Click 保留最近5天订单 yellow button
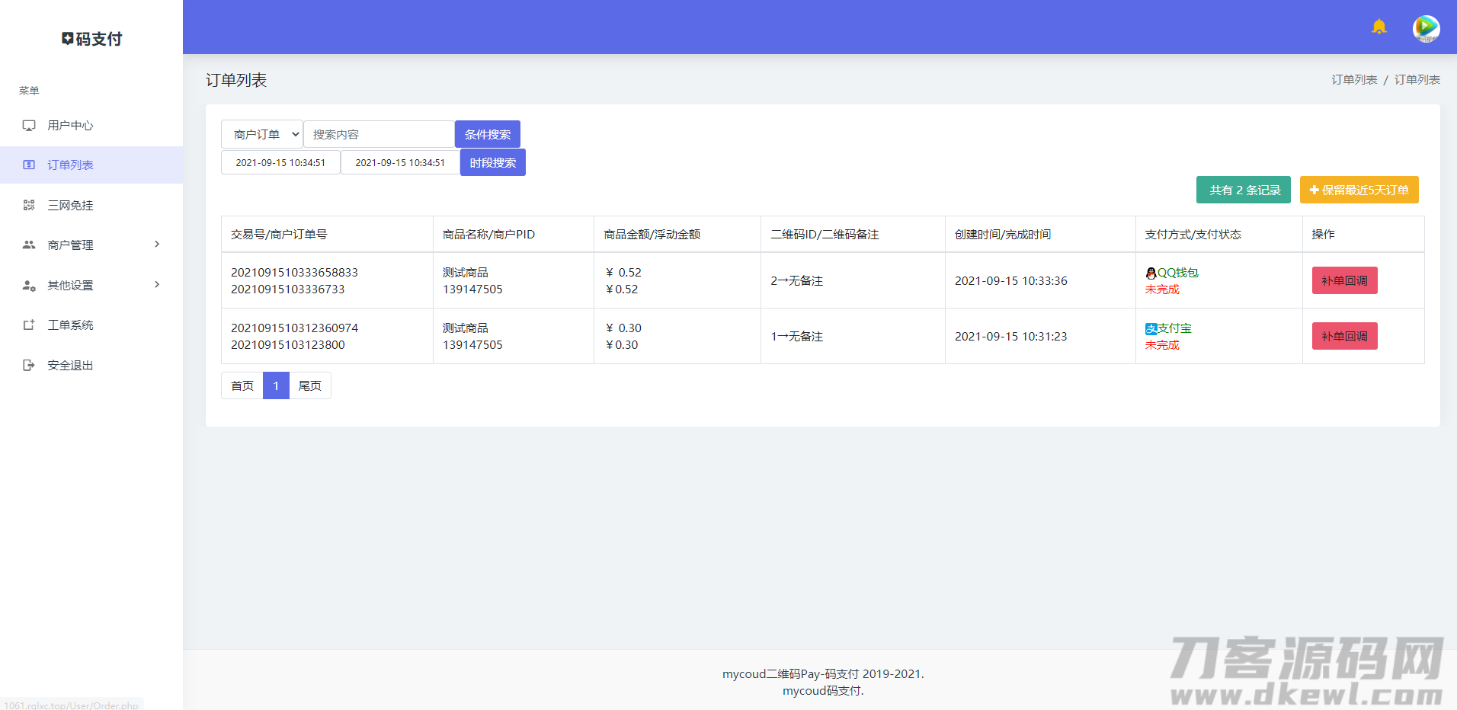The height and width of the screenshot is (710, 1457). point(1359,190)
